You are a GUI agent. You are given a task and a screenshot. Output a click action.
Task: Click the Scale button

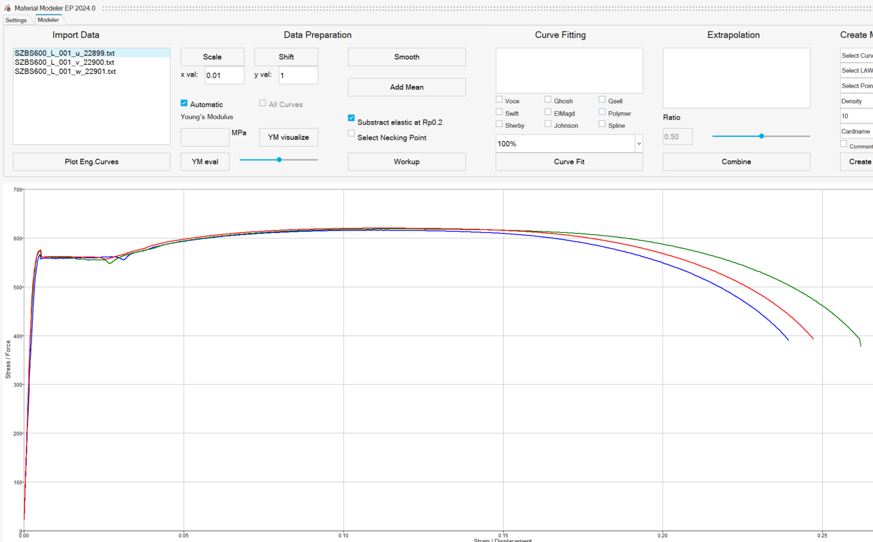(x=212, y=57)
